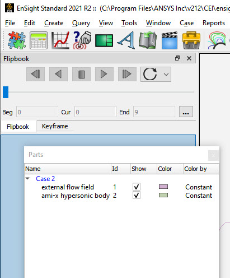Click the flipbook frame slider handle

click(x=6, y=92)
